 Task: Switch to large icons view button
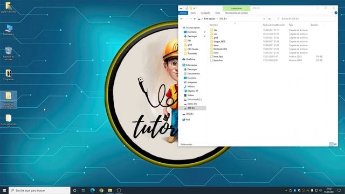tap(335, 144)
